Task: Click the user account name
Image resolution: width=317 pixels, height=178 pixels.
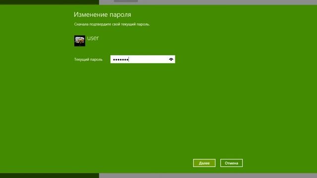Action: (x=93, y=38)
